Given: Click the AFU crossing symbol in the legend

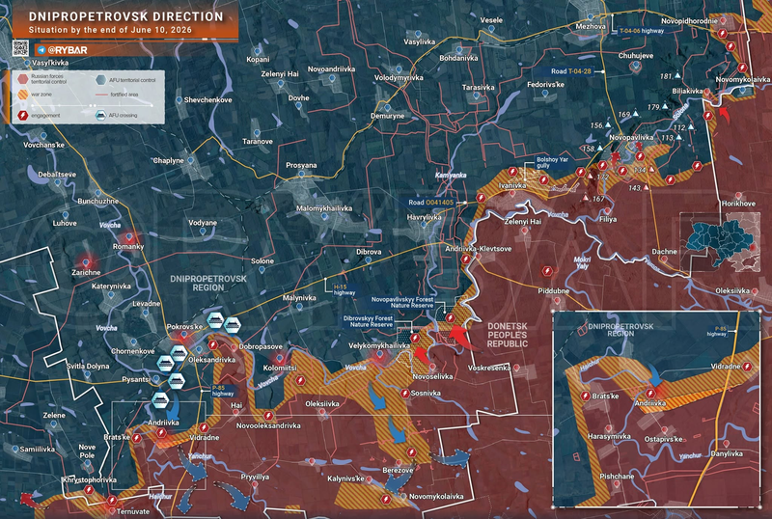Looking at the screenshot, I should (101, 115).
